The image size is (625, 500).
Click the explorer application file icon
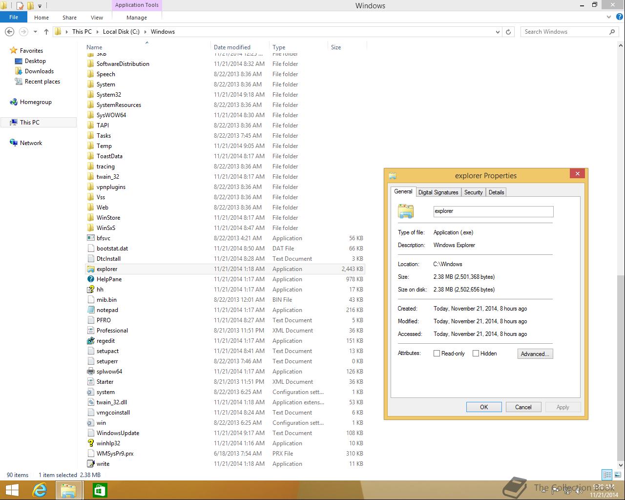tap(90, 269)
